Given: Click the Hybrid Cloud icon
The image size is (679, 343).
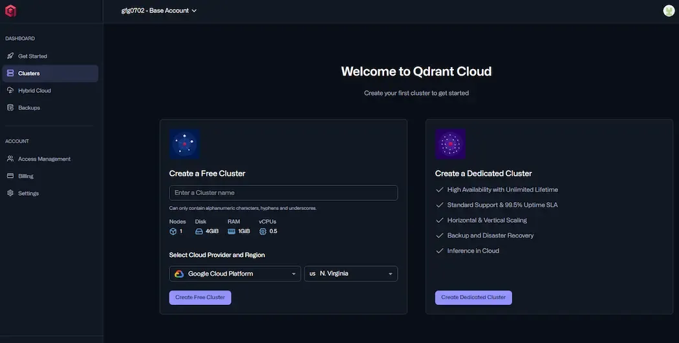Looking at the screenshot, I should [10, 90].
